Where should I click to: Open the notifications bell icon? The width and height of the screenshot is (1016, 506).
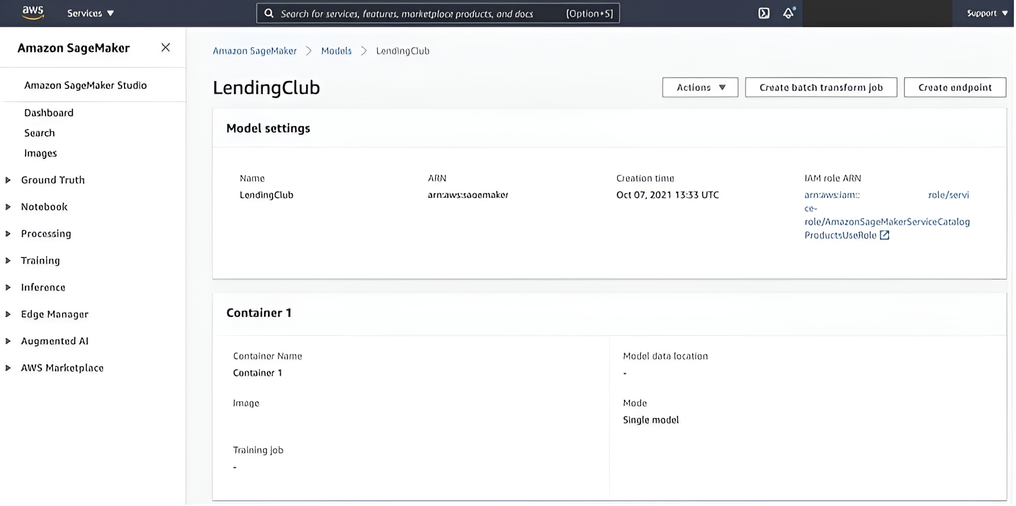pos(788,13)
